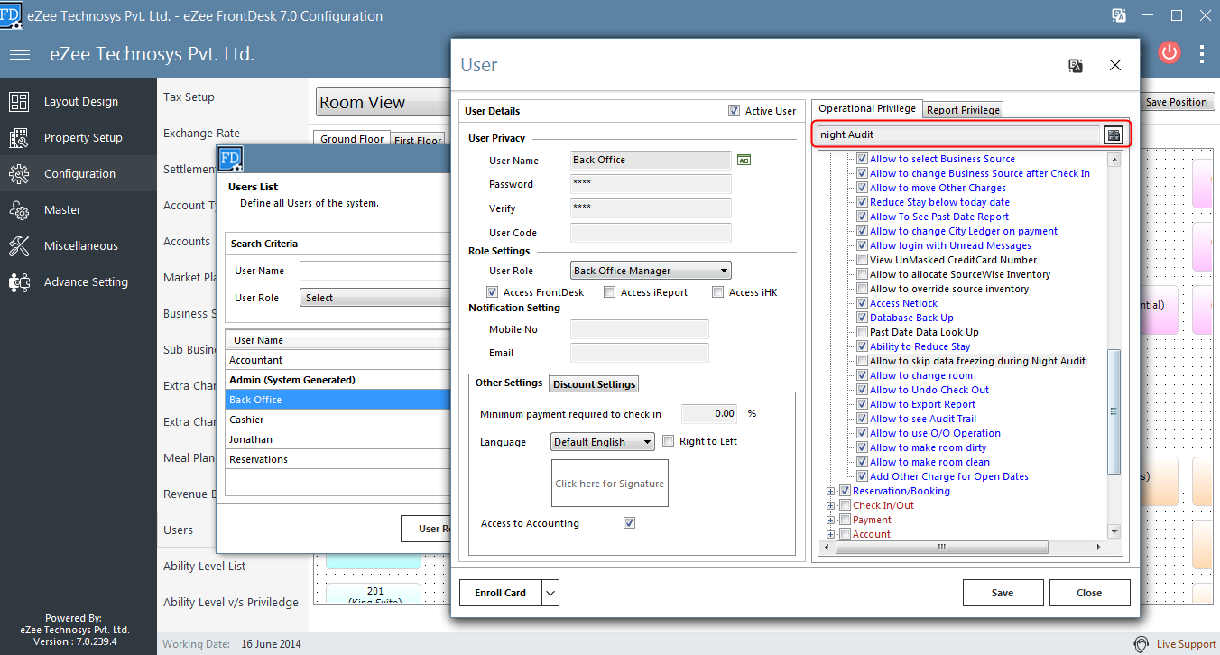1220x655 pixels.
Task: Uncheck Database Back Up privilege
Action: [862, 318]
